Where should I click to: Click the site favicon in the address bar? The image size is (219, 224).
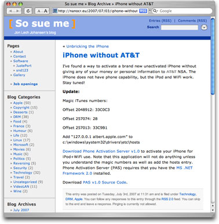(55, 11)
